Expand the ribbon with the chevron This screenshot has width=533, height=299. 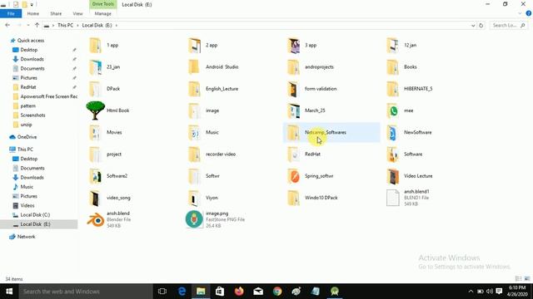pos(520,13)
